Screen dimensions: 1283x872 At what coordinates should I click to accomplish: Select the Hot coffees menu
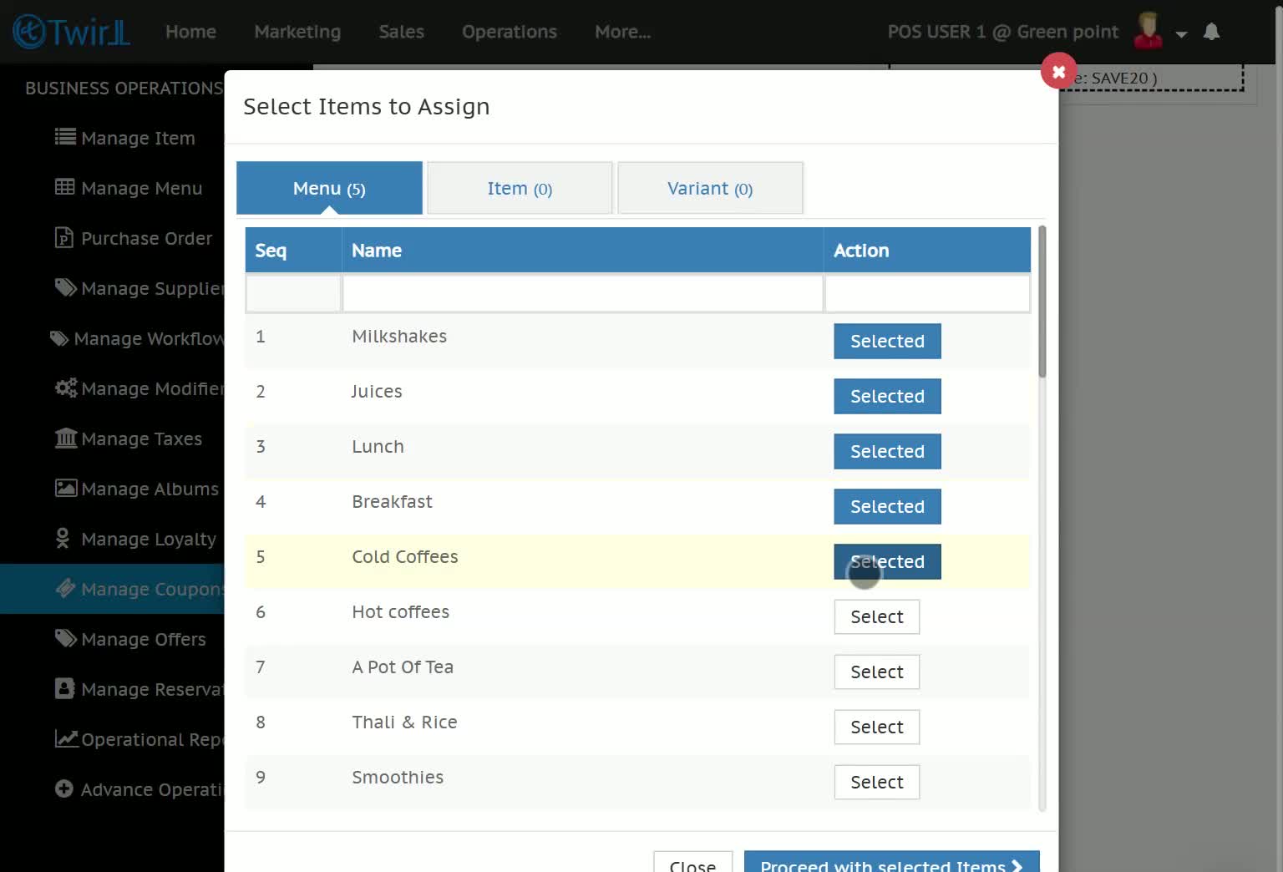[x=876, y=616]
